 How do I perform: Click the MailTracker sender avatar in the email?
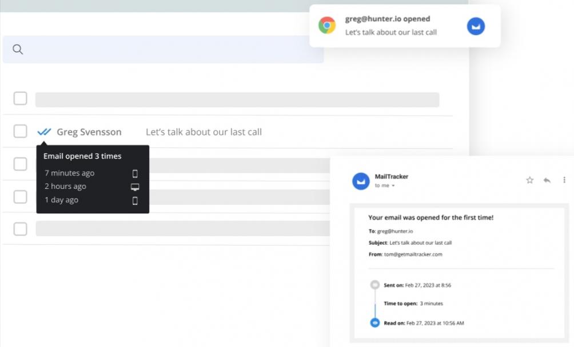coord(361,181)
